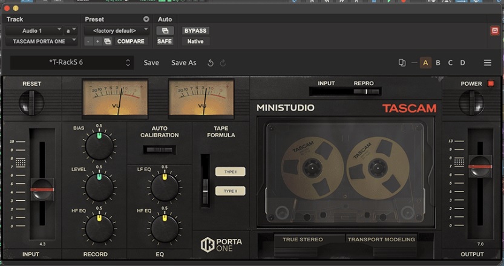Select the TYPE II tape formula
This screenshot has width=504, height=266.
click(231, 191)
